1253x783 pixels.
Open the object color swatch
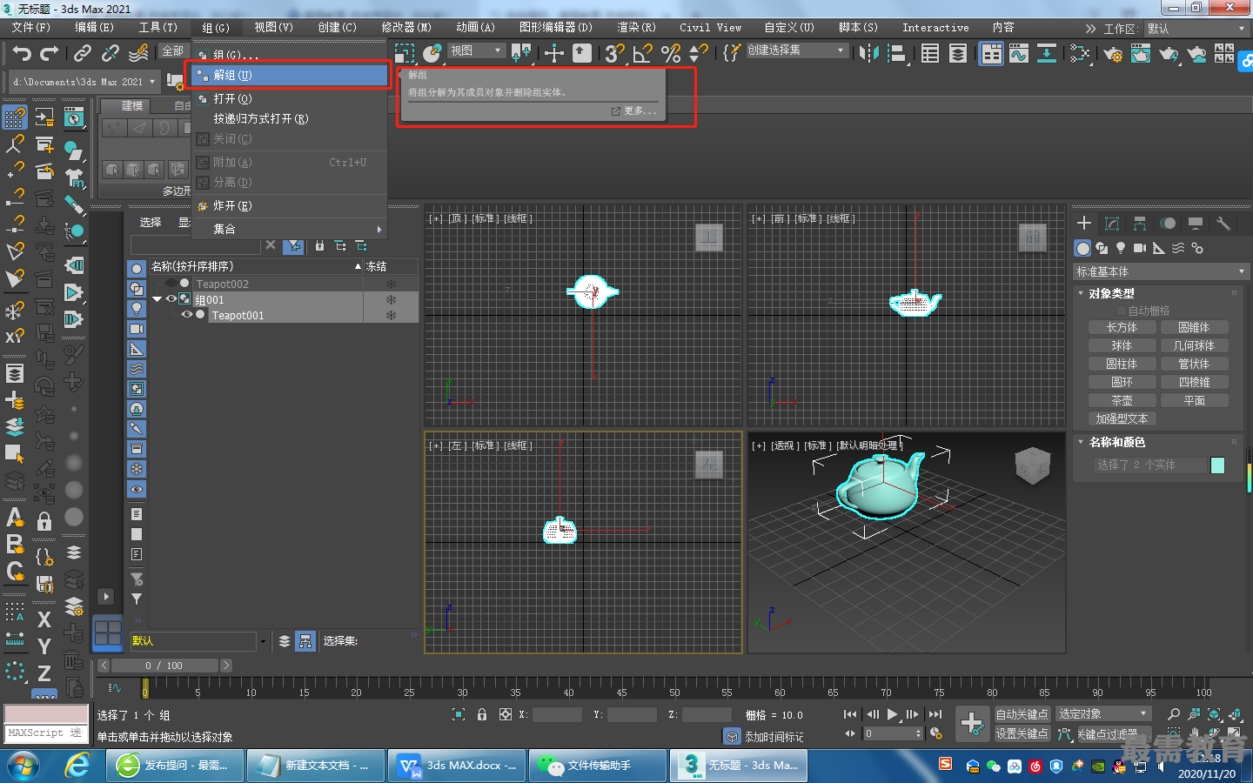point(1217,465)
